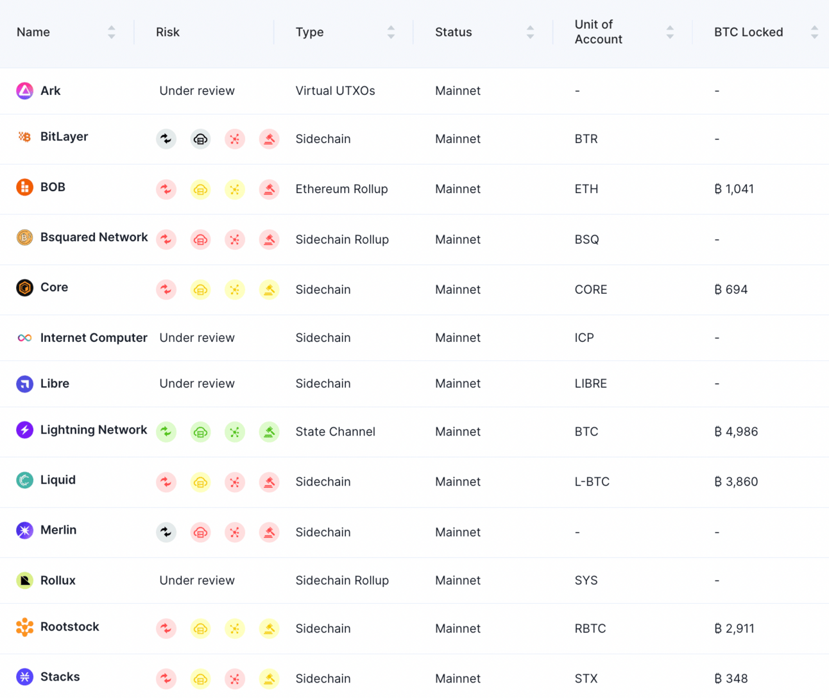This screenshot has width=829, height=698.
Task: Click 'Under review' in the Ark row
Action: click(197, 90)
